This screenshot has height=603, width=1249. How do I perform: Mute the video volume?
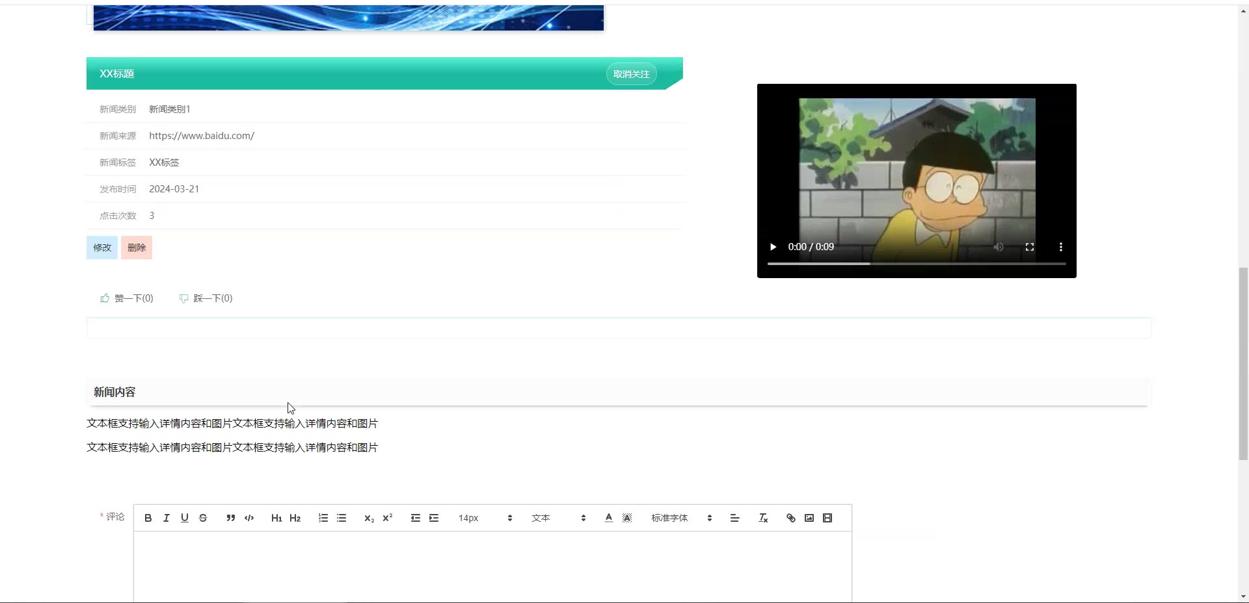(999, 247)
